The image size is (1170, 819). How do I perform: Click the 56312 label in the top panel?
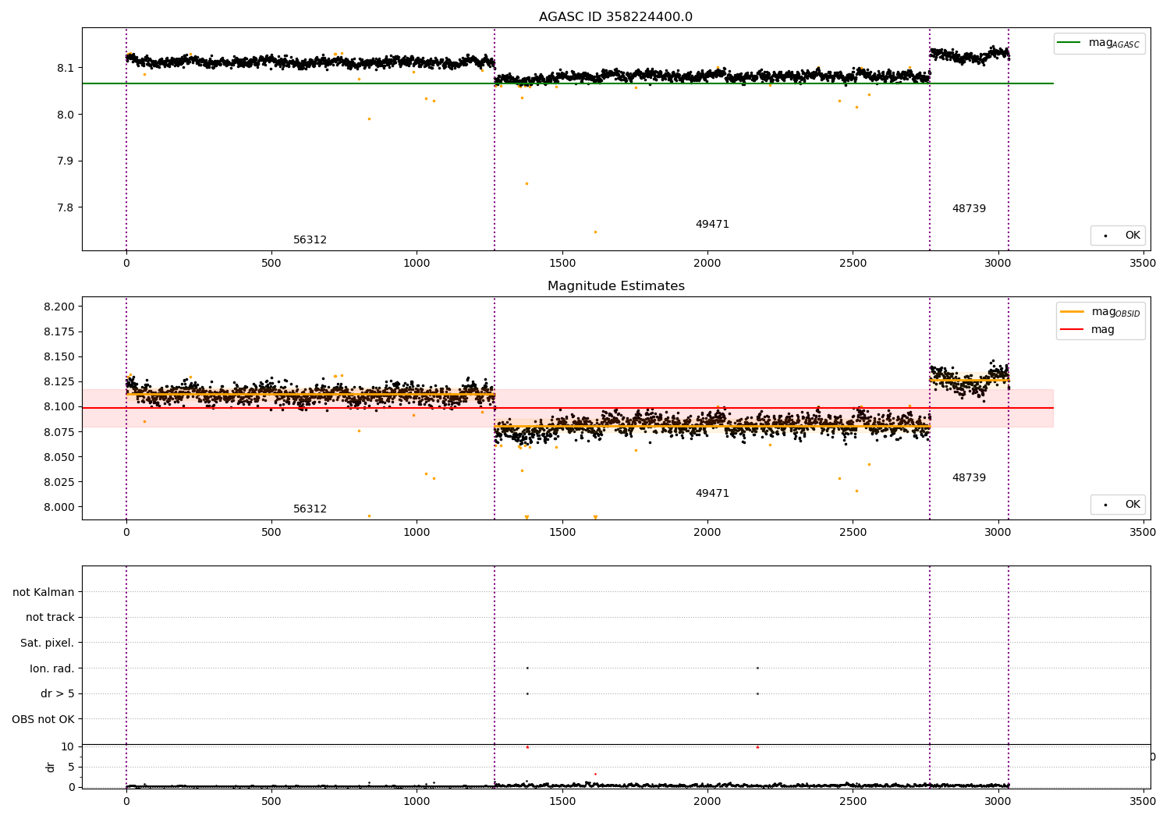click(310, 240)
